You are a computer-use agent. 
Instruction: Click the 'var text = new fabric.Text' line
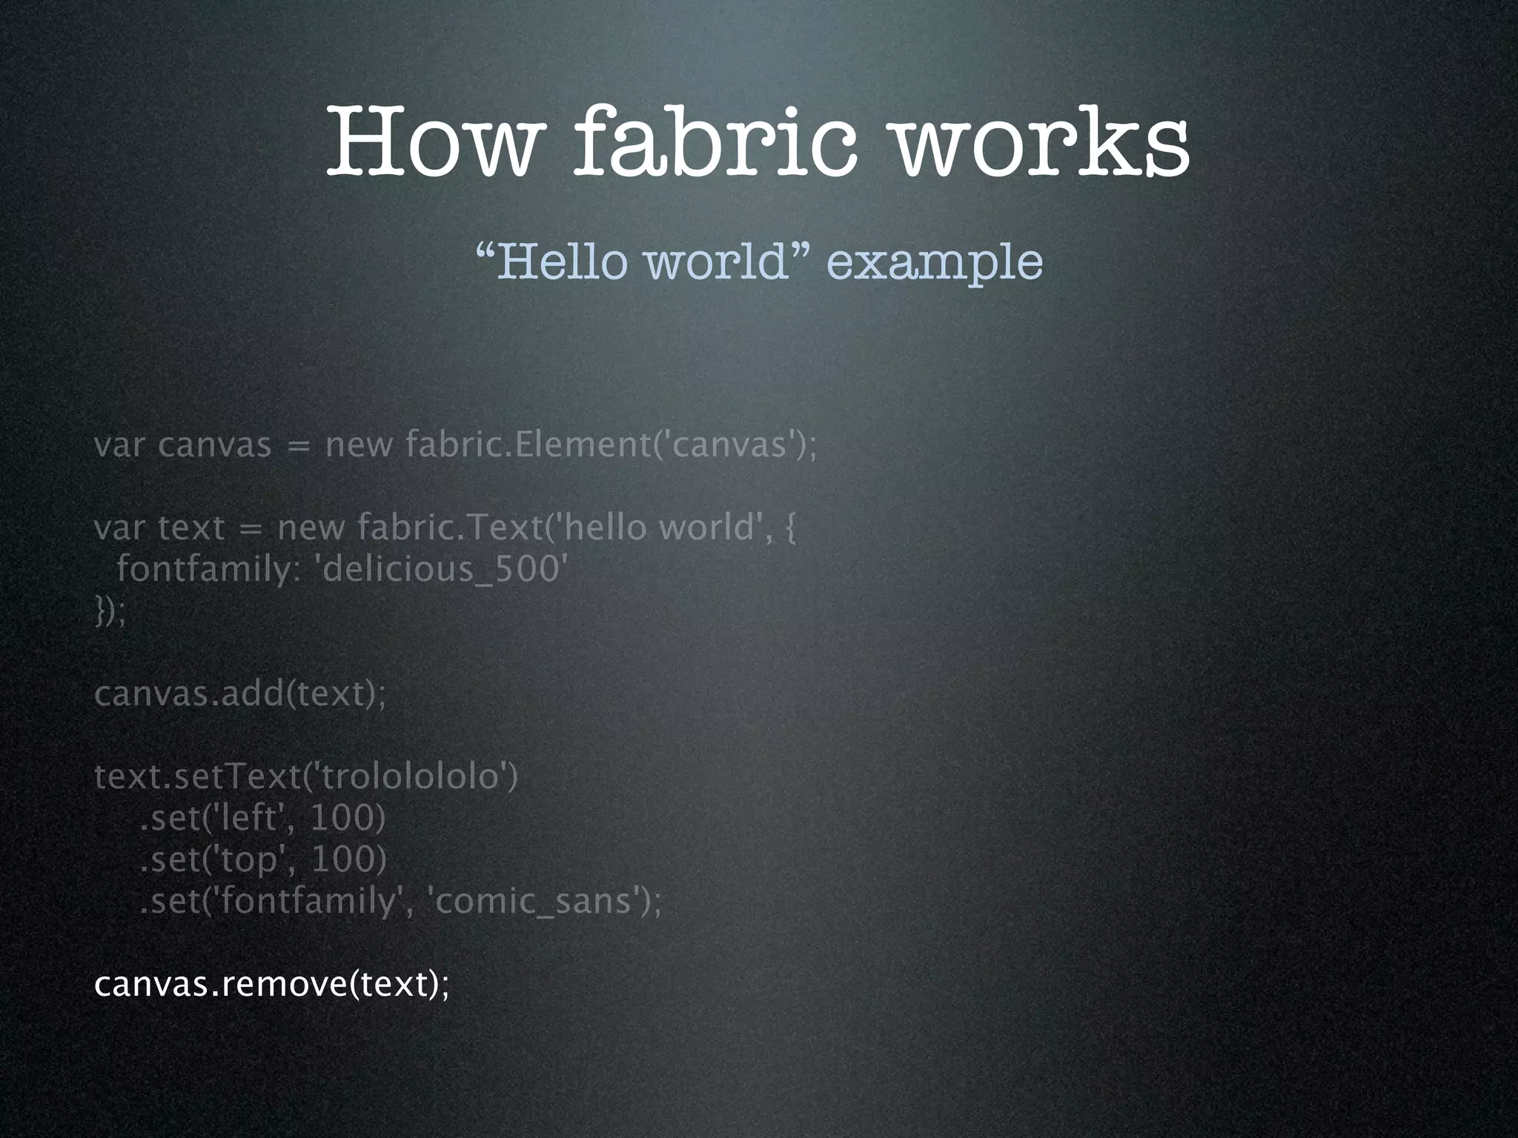445,528
